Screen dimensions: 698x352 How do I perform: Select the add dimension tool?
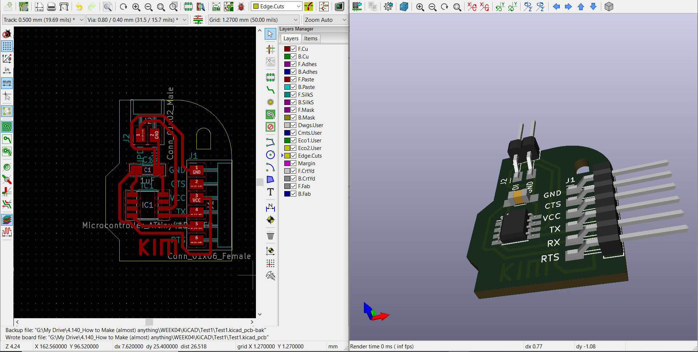click(270, 207)
